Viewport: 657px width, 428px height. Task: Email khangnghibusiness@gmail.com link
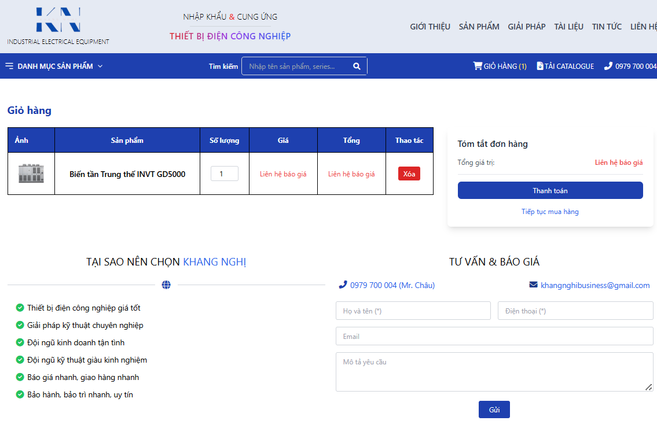pyautogui.click(x=595, y=285)
